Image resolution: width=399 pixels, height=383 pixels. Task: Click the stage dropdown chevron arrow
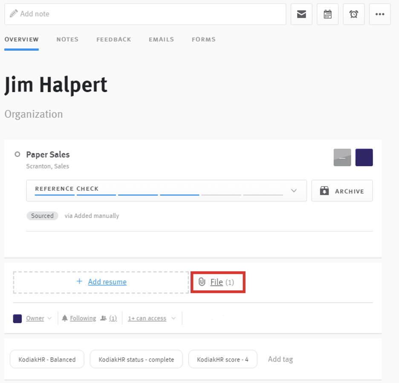pos(294,191)
